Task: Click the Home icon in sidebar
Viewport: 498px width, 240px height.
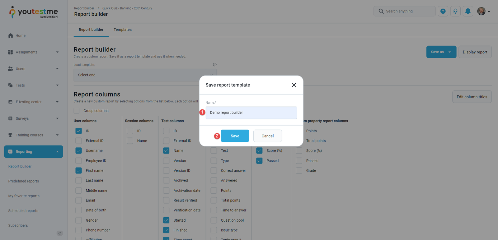Action: pos(11,35)
